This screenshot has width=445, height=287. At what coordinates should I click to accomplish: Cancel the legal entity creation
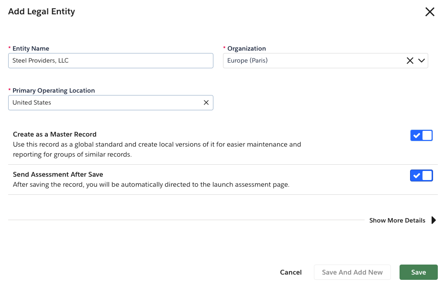pos(290,272)
